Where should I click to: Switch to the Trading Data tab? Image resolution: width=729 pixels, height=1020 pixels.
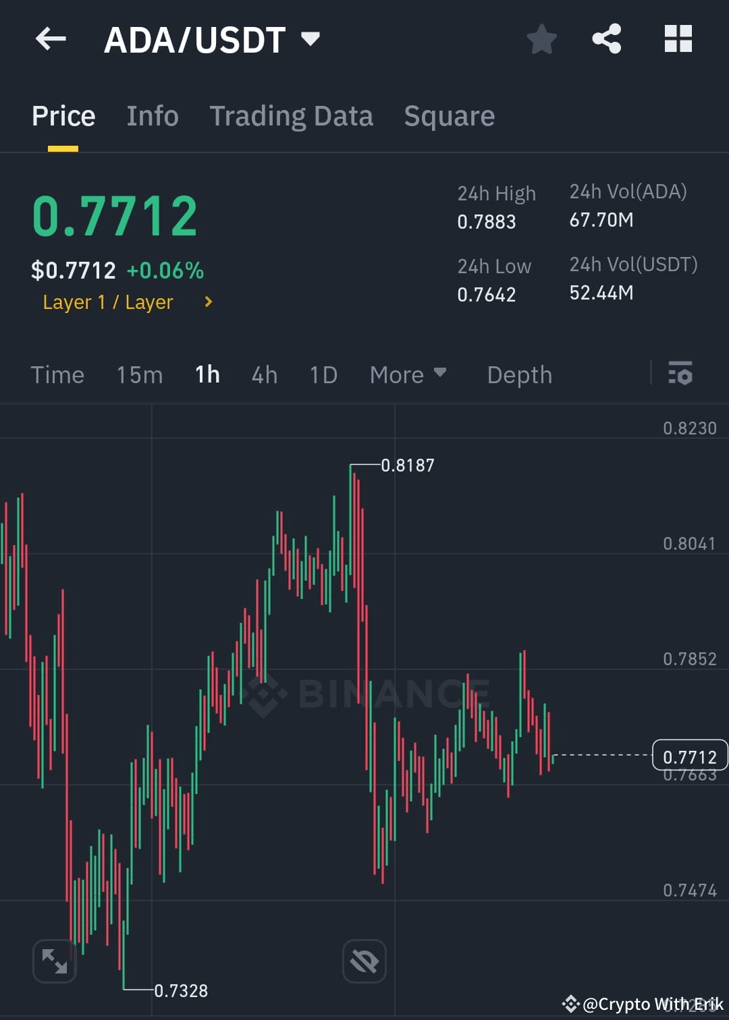(x=292, y=115)
